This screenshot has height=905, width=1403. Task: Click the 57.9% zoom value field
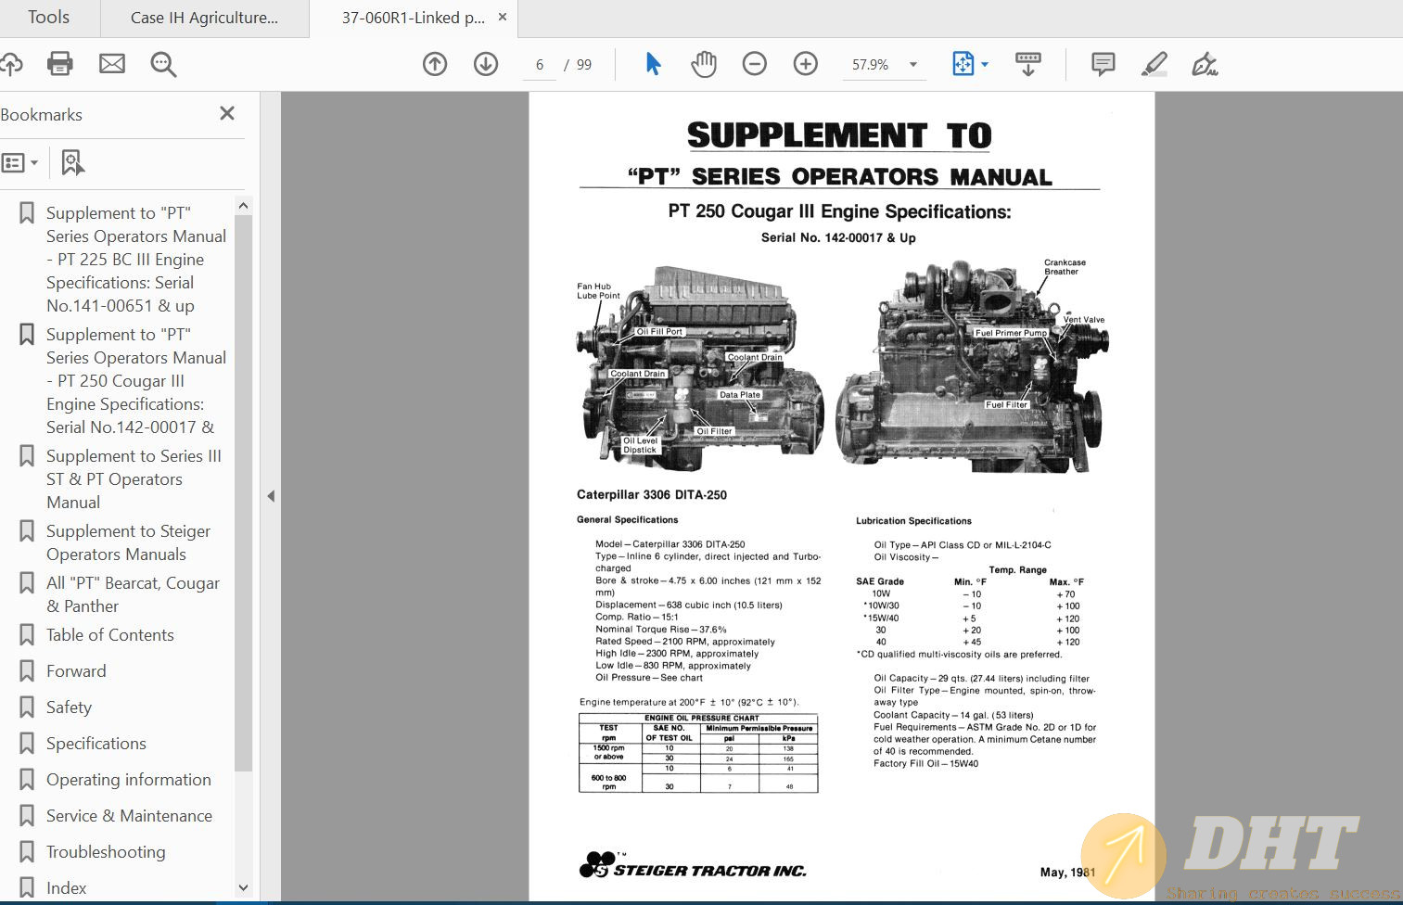click(870, 65)
